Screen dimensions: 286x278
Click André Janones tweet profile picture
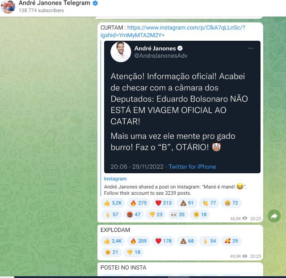point(121,52)
